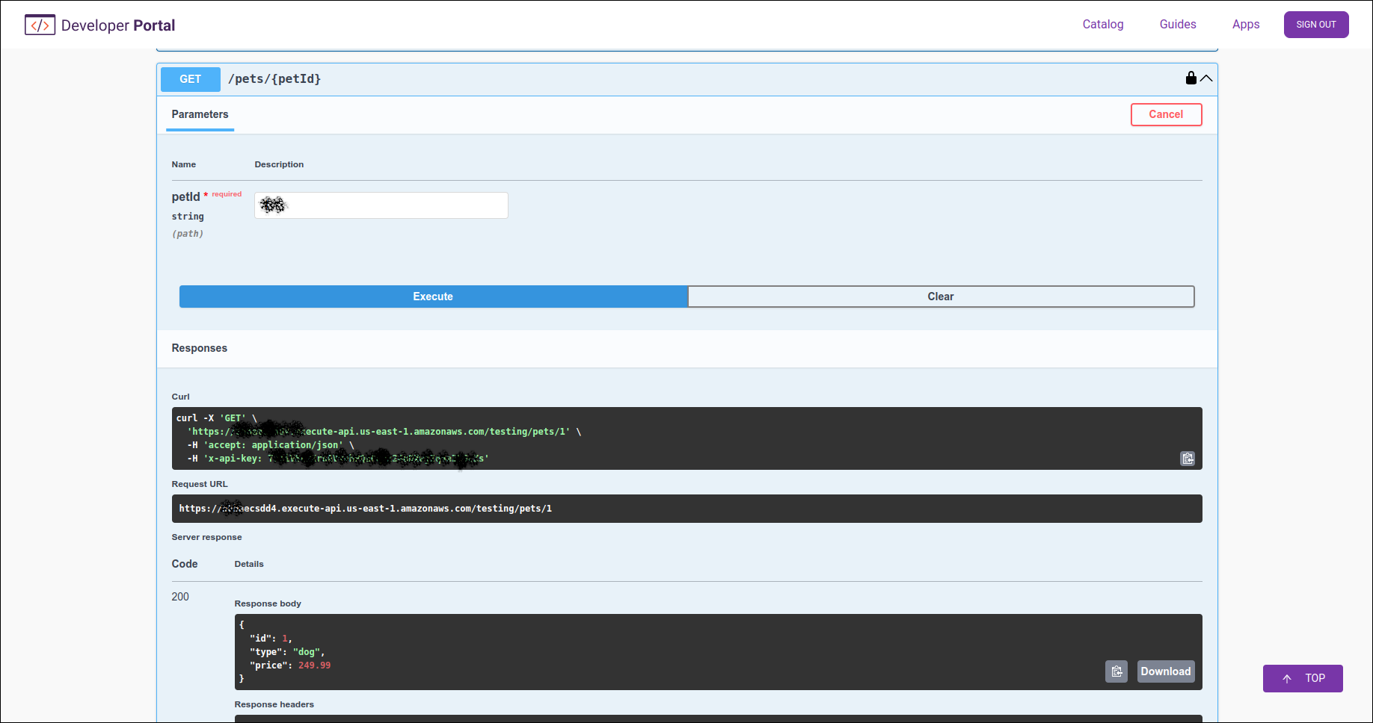Execute the GET pets request
Viewport: 1373px width, 723px height.
pos(433,297)
